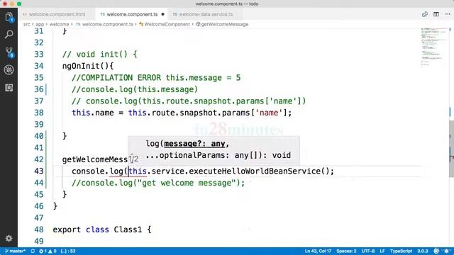Click the minimap code overview
The image size is (454, 255).
433,47
